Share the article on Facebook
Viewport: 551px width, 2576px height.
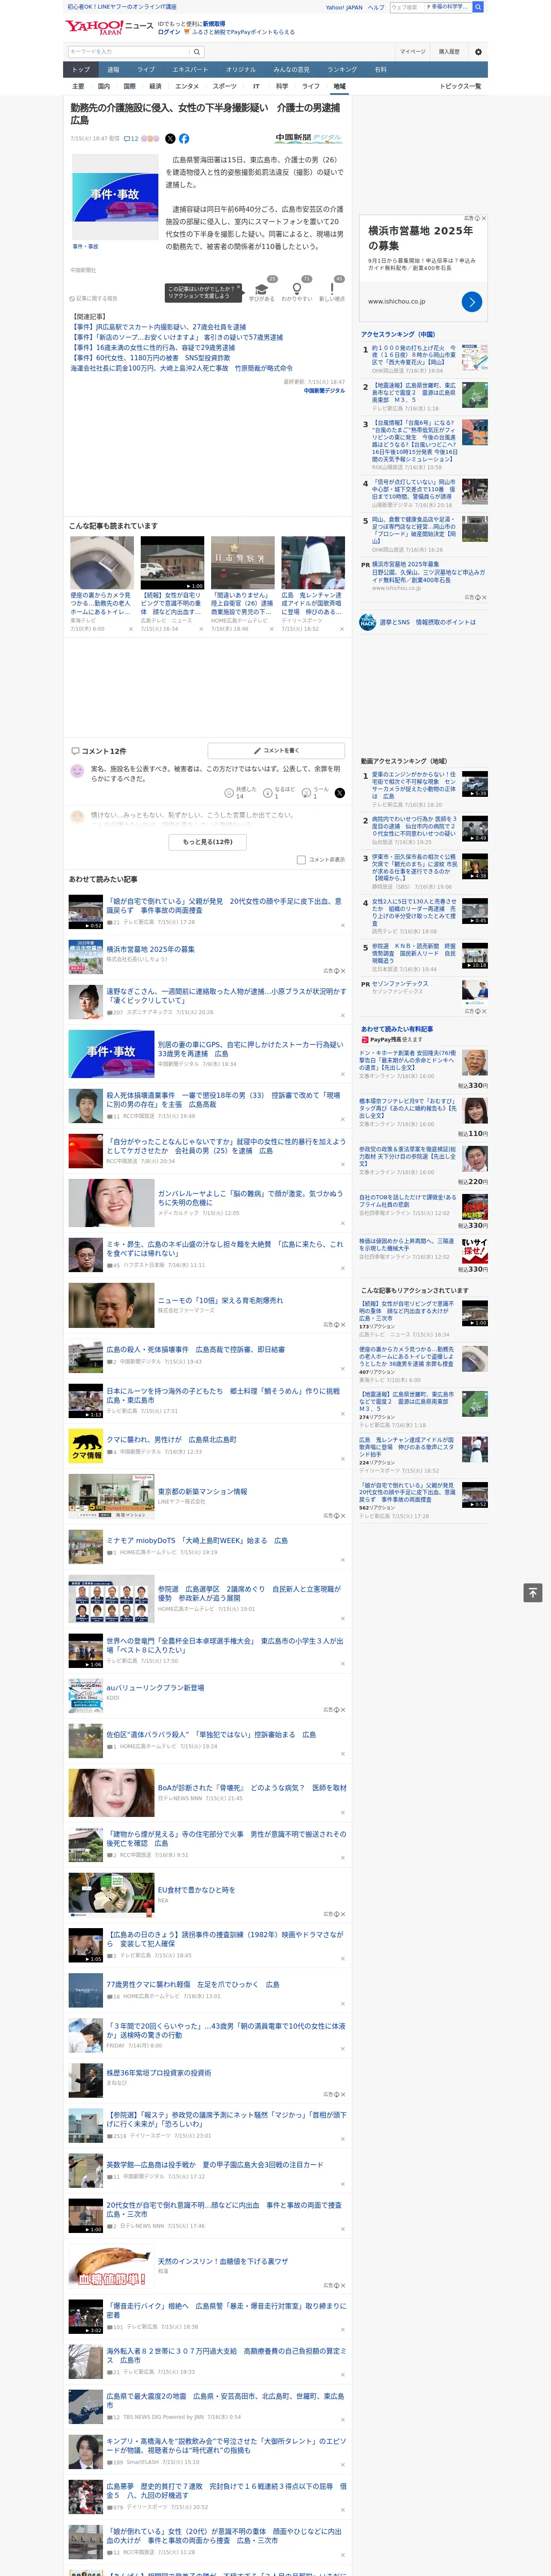click(x=184, y=139)
